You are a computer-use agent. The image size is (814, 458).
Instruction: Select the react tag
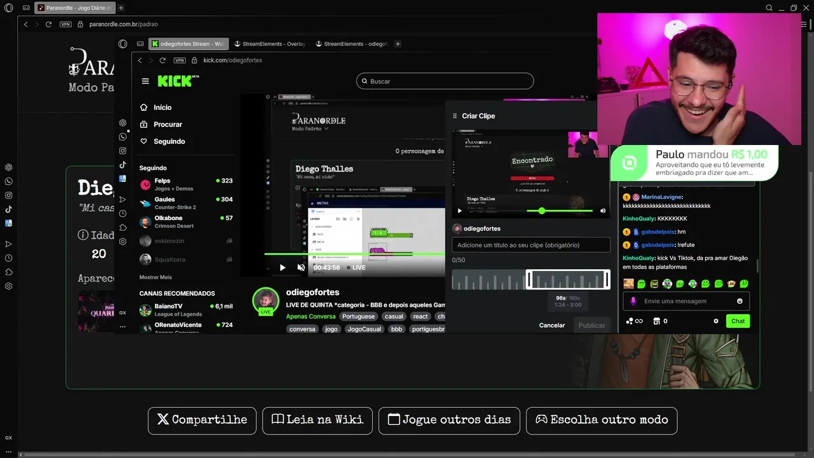420,316
